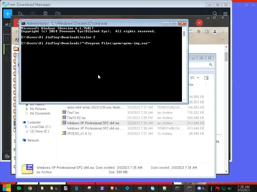Open browser profile avatar
Screen dimensions: 257x192
coord(215,31)
